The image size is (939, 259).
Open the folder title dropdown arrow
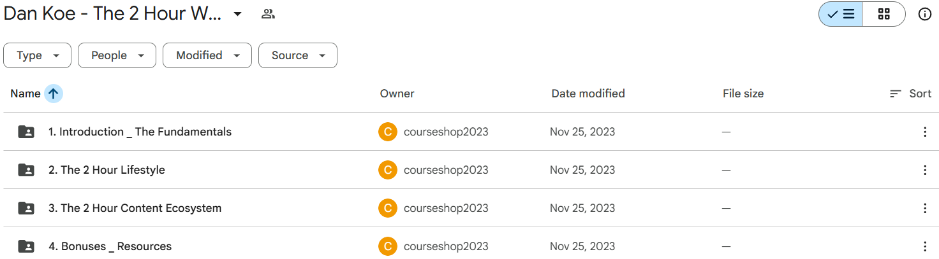click(237, 14)
